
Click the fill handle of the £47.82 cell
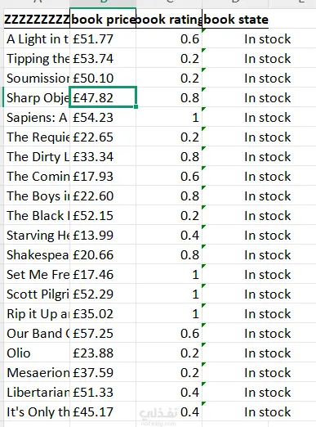136,106
